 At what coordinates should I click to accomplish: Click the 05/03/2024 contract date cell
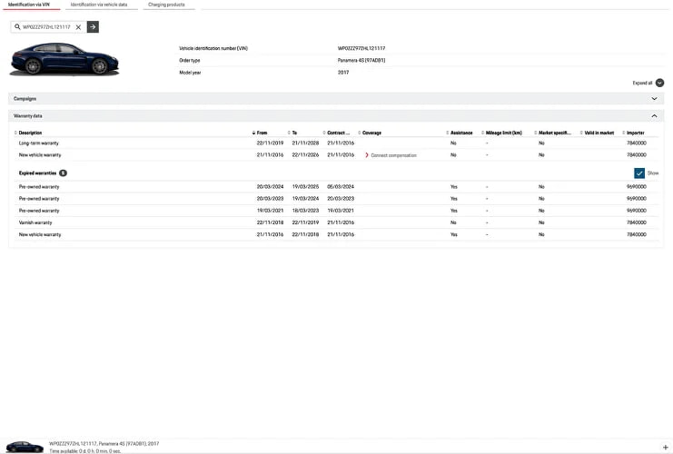[341, 187]
